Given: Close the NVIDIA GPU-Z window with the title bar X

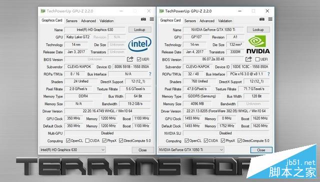Looking at the screenshot, I should pos(267,11).
